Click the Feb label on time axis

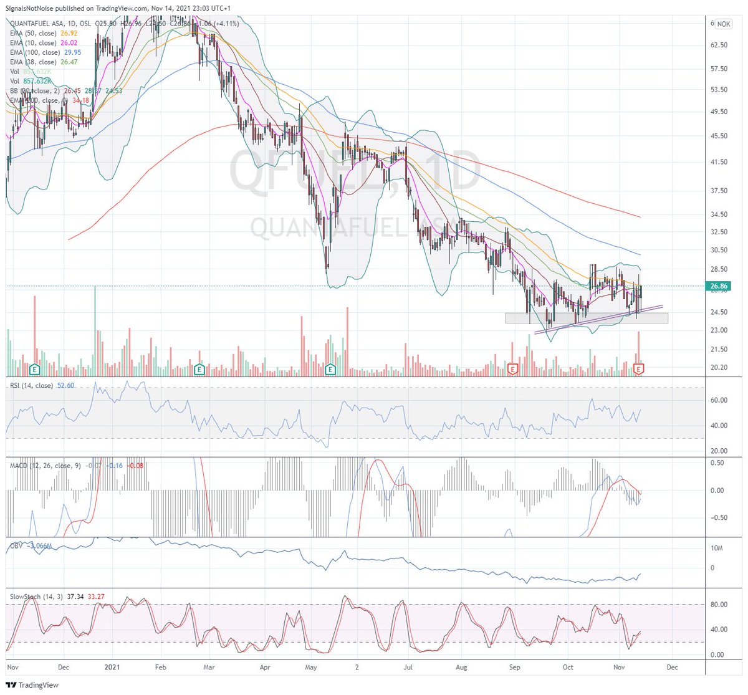coord(160,666)
